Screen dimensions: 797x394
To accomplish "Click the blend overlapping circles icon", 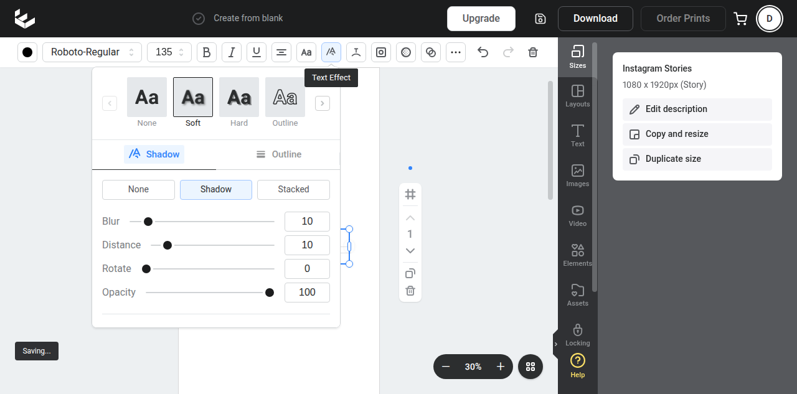I will (431, 52).
